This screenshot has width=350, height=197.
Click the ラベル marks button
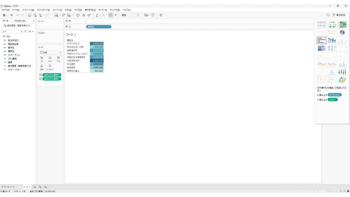[x=59, y=59]
